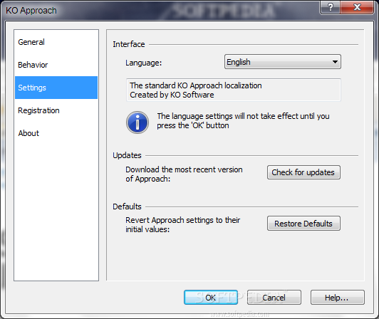Image resolution: width=379 pixels, height=319 pixels.
Task: Click the 'Defaults' section heading
Action: click(x=127, y=206)
